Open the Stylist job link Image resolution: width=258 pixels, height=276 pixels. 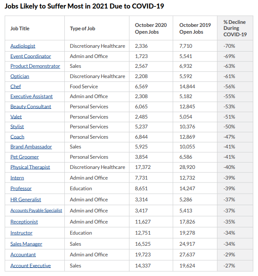[17, 127]
